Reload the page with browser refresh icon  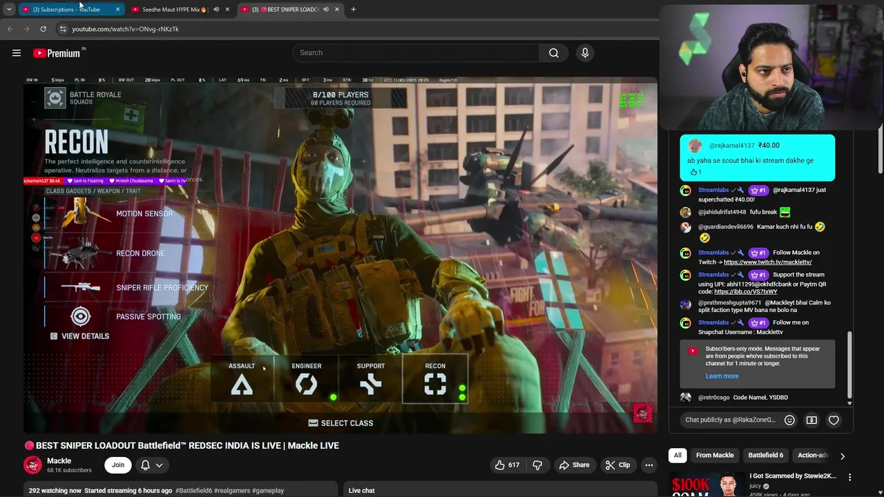43,29
